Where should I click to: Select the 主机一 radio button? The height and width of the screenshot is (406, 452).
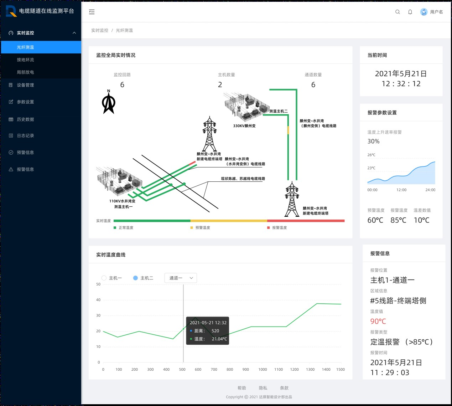tap(104, 278)
